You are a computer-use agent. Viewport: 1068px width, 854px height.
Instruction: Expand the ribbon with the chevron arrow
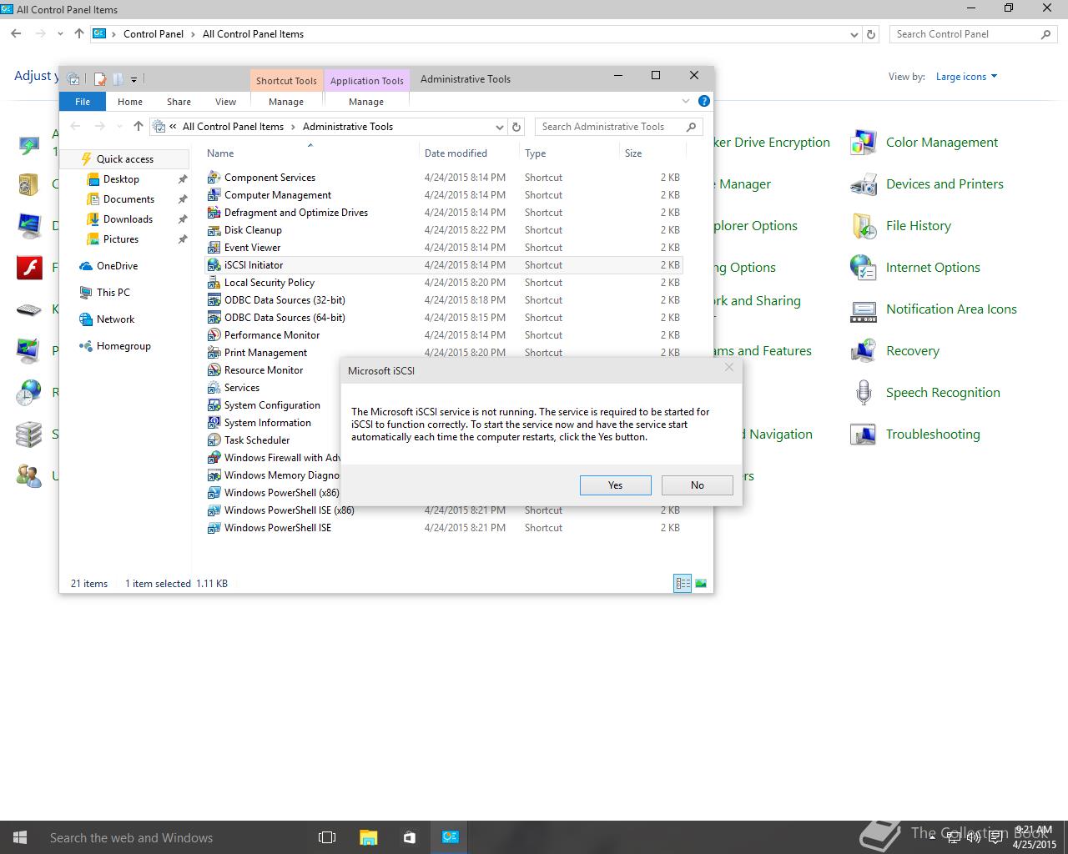coord(686,101)
